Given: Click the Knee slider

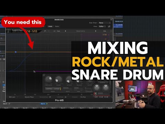Looking at the screenshot, I should click(78, 89).
